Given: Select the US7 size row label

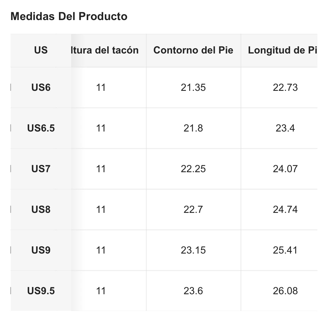Looking at the screenshot, I should (41, 169).
